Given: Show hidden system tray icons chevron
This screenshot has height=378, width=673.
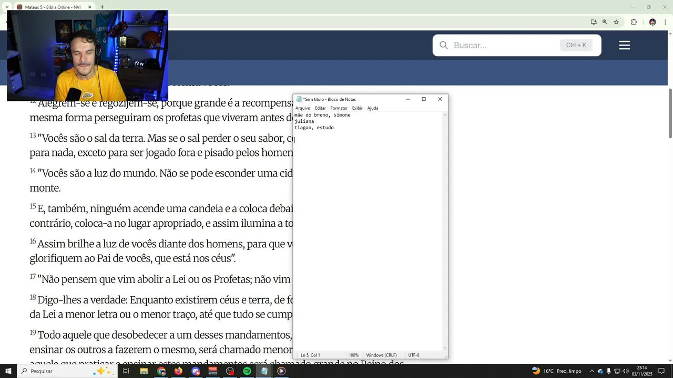Looking at the screenshot, I should pos(592,371).
